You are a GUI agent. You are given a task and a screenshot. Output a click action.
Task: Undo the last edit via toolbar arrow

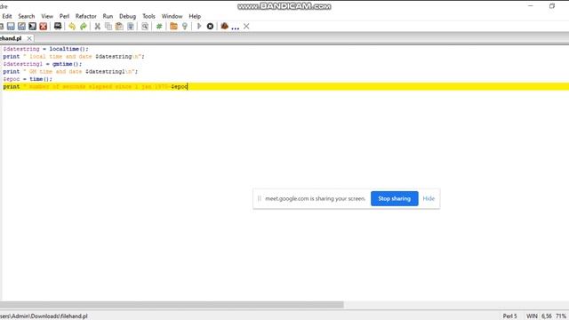(72, 26)
